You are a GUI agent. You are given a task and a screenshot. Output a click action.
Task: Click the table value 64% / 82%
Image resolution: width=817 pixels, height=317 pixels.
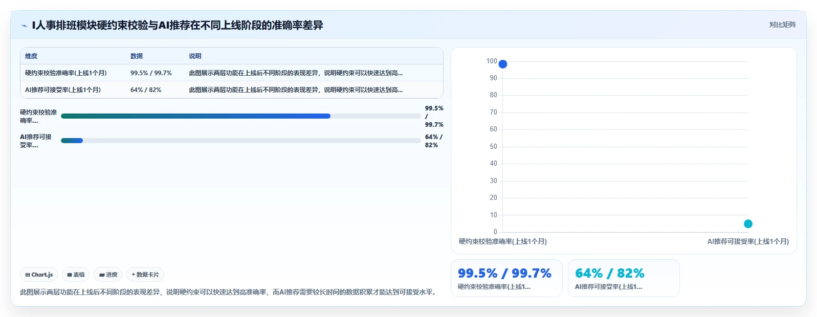pos(146,90)
